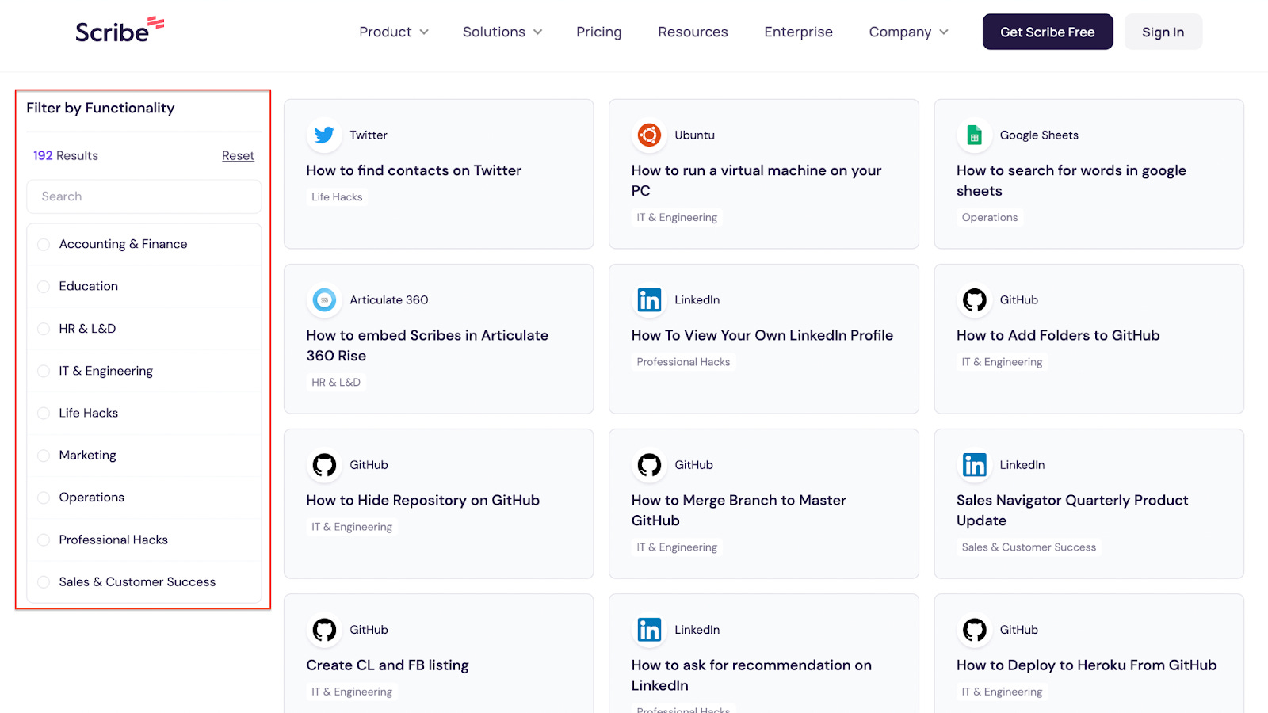Click the Life Hacks tag on Twitter card
The width and height of the screenshot is (1268, 713).
pos(337,197)
